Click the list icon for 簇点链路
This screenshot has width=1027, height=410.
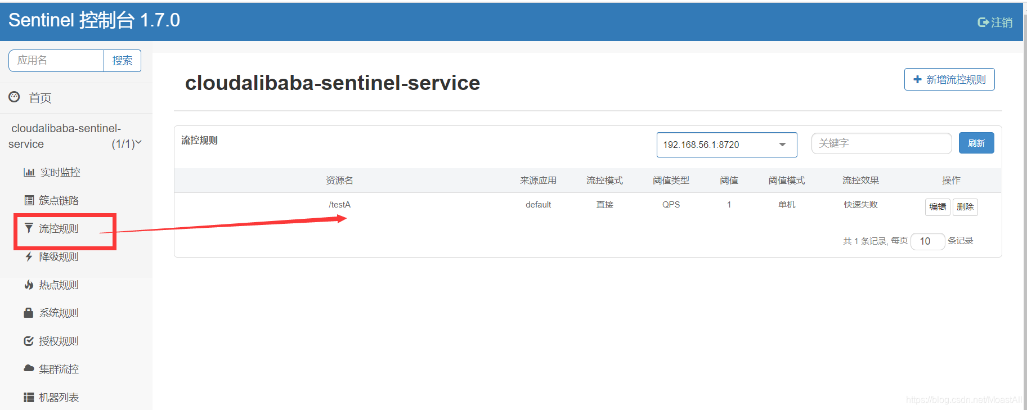coord(29,200)
